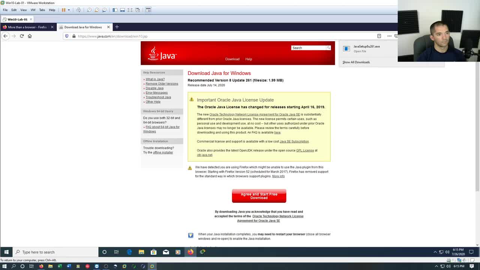Click Help in Java header navigation
The image size is (480, 270).
coord(249,59)
